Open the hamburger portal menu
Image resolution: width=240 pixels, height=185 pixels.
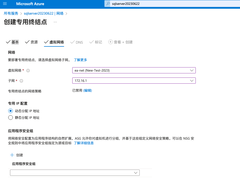(x=5, y=4)
